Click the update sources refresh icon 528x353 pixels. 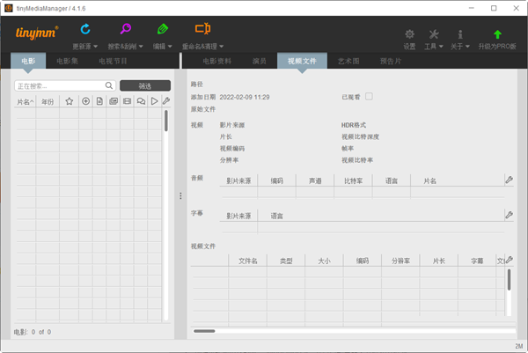pyautogui.click(x=85, y=29)
